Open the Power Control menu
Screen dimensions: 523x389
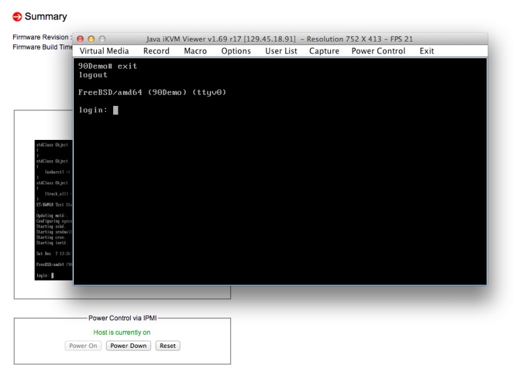379,51
